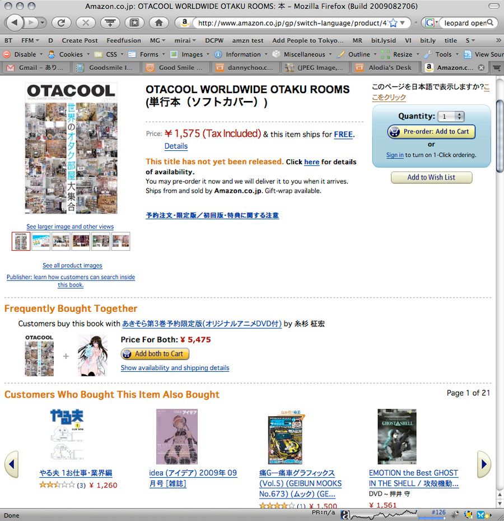
Task: Go to the browser home page icon
Action: pyautogui.click(x=158, y=23)
